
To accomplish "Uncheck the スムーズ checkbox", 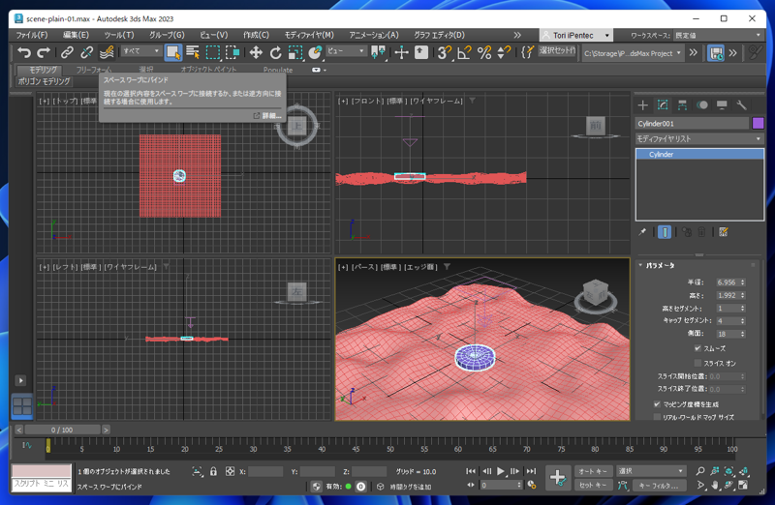I will point(697,348).
